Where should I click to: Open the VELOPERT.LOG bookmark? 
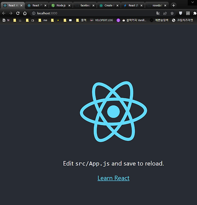(102, 20)
